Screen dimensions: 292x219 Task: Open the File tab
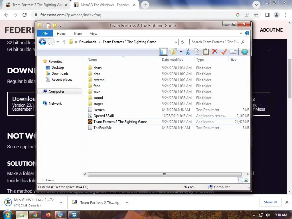click(x=45, y=33)
